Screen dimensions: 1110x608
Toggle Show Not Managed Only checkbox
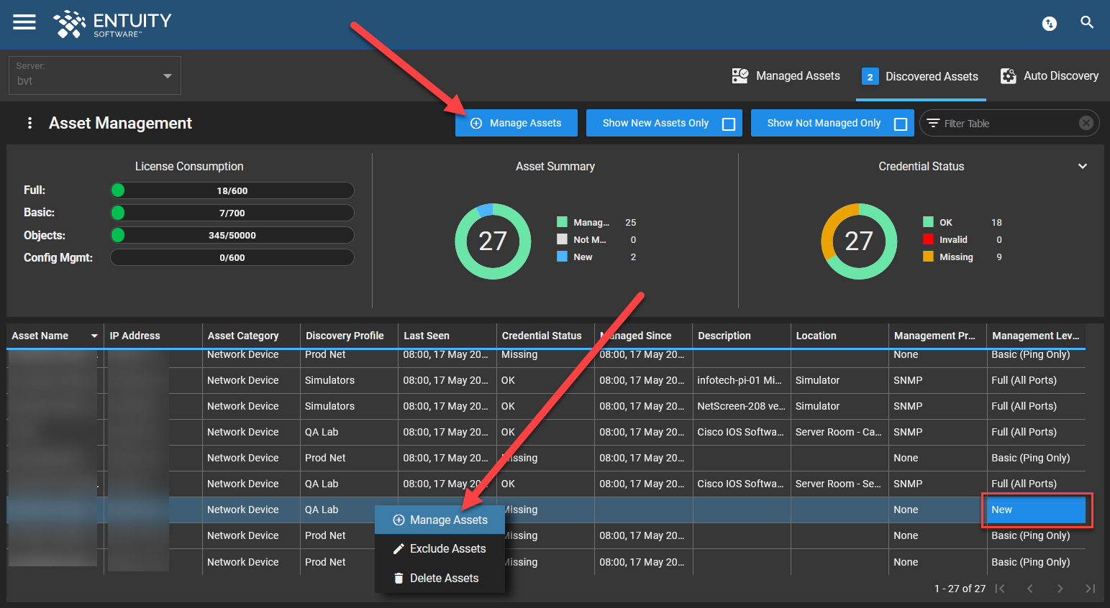click(900, 124)
